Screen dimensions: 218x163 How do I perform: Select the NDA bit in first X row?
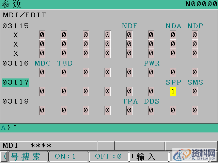173,35
